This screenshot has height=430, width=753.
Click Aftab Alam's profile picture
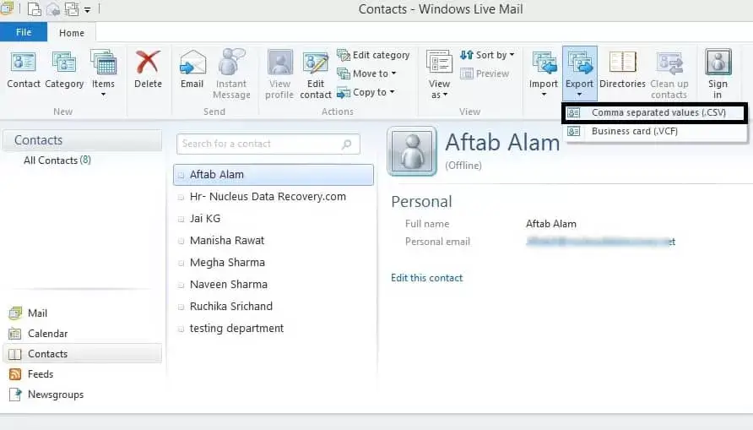(412, 151)
